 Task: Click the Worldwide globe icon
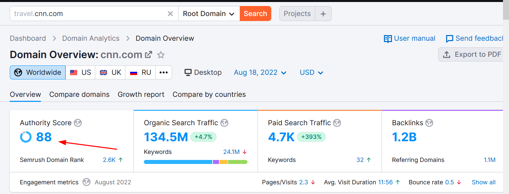(x=18, y=72)
